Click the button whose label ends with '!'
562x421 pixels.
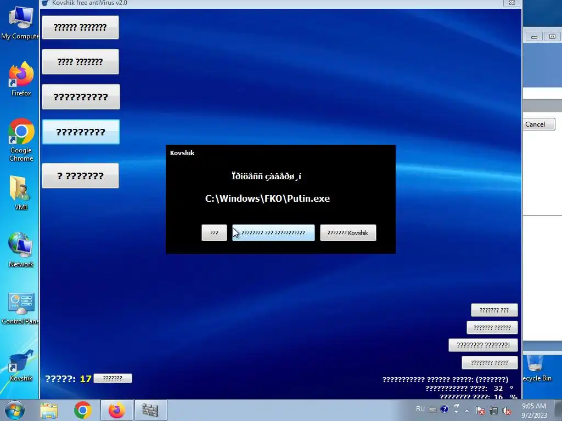(x=483, y=345)
